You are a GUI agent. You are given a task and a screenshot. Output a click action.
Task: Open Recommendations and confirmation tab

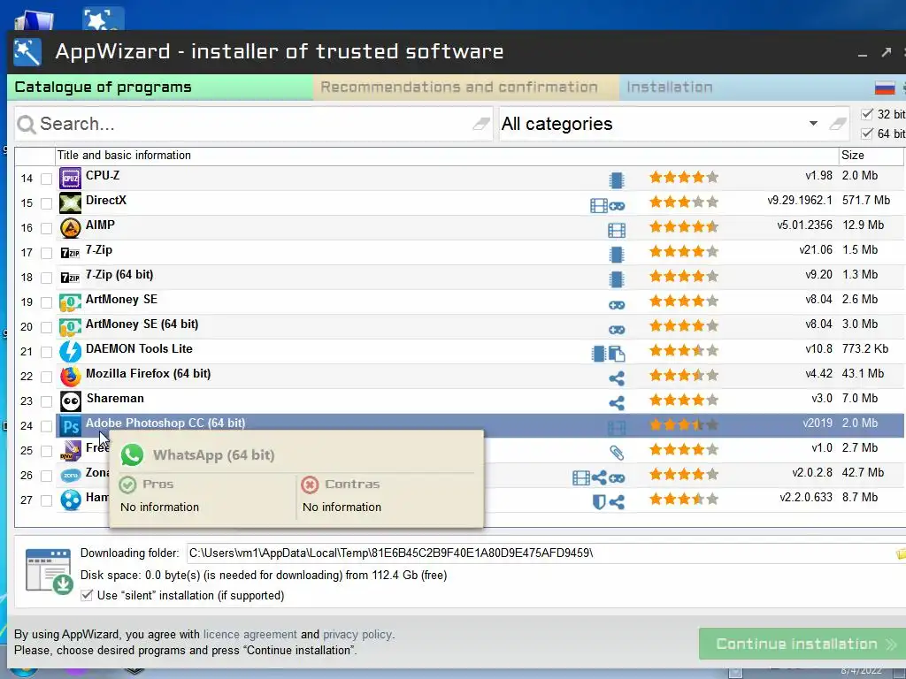pyautogui.click(x=465, y=88)
